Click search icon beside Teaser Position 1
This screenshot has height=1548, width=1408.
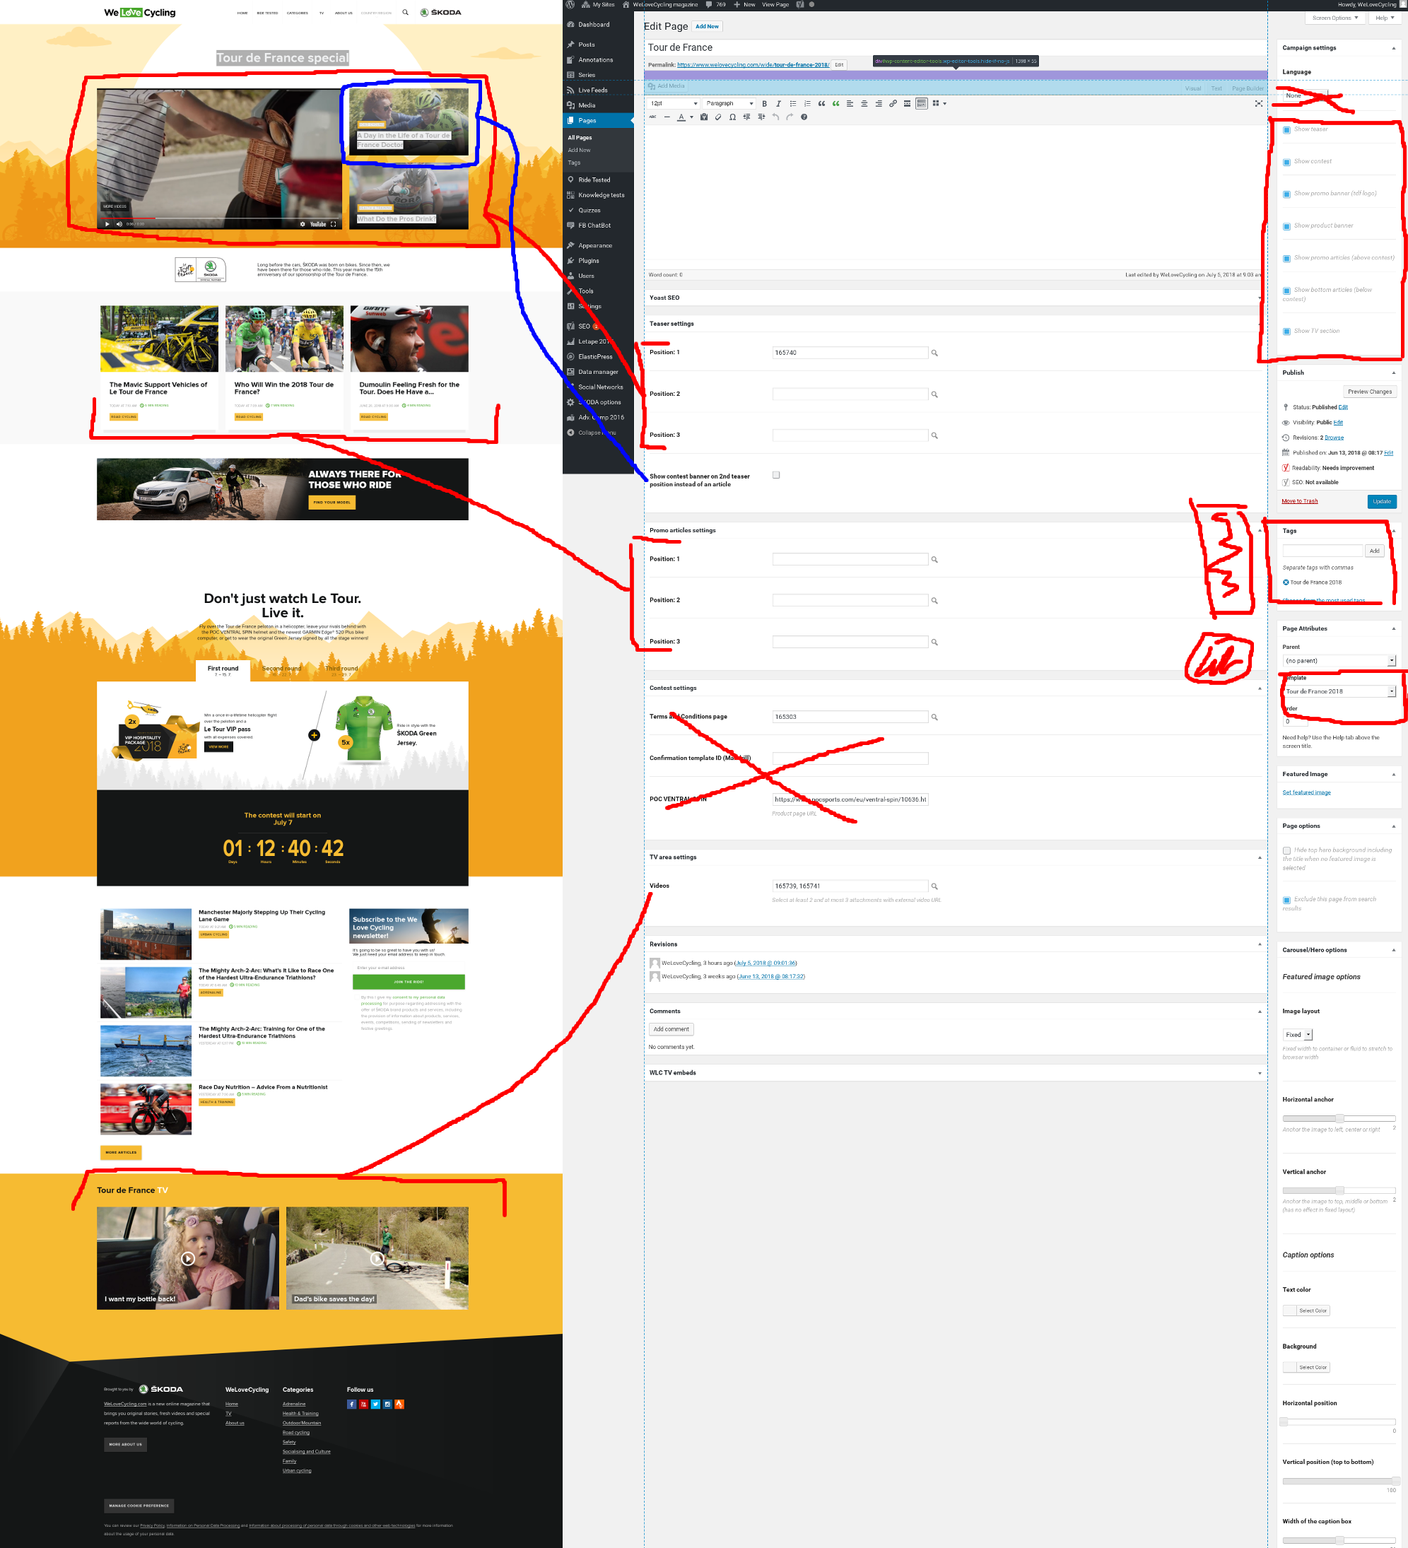tap(934, 353)
